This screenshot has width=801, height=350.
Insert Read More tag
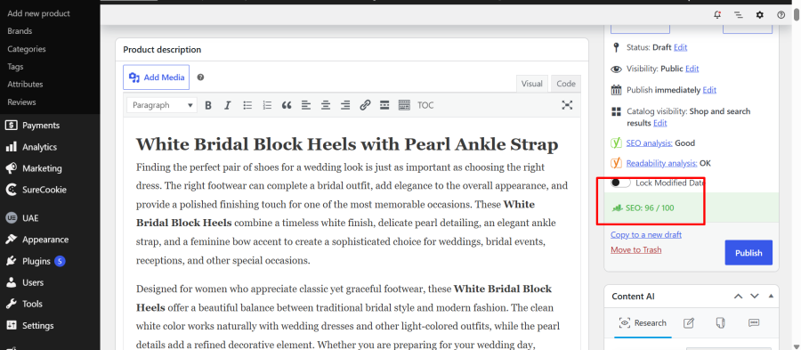point(384,105)
